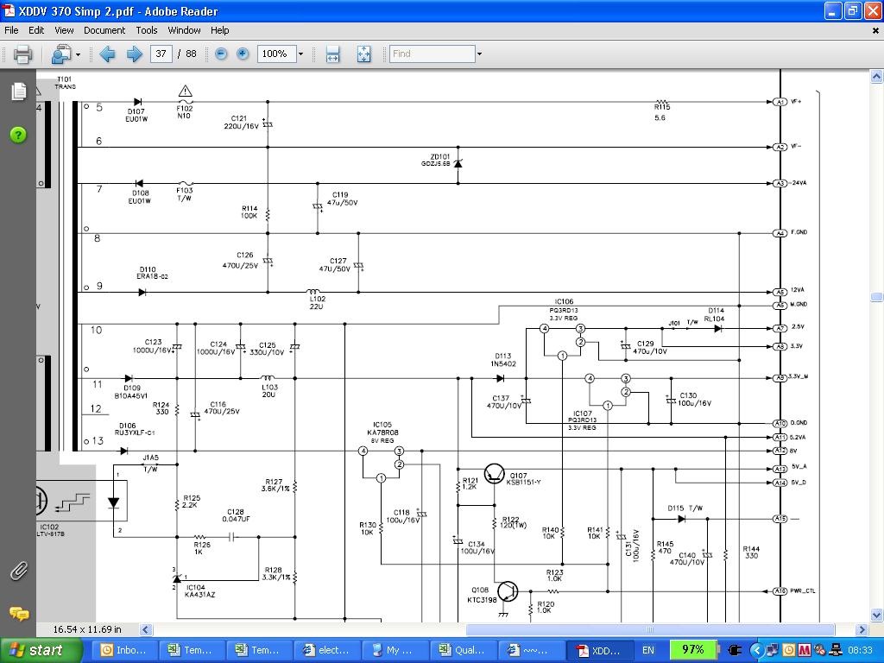Click the horizontal scrollbar thumb
The width and height of the screenshot is (884, 663).
point(650,629)
